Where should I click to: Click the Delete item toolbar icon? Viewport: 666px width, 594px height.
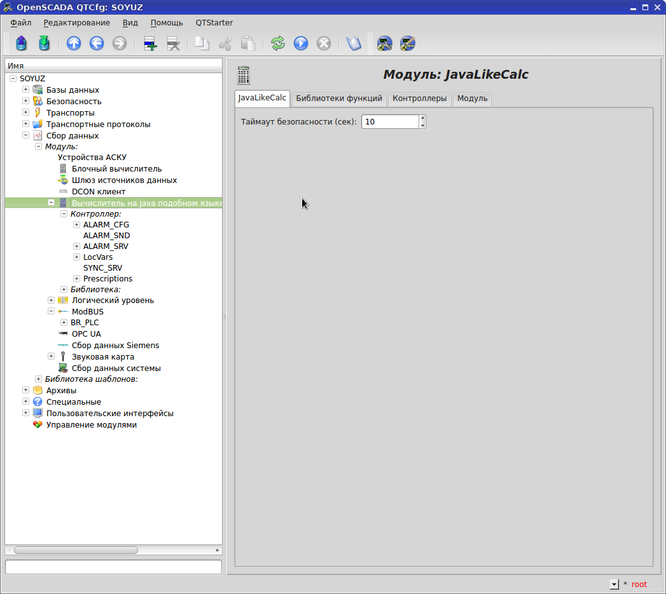[173, 43]
